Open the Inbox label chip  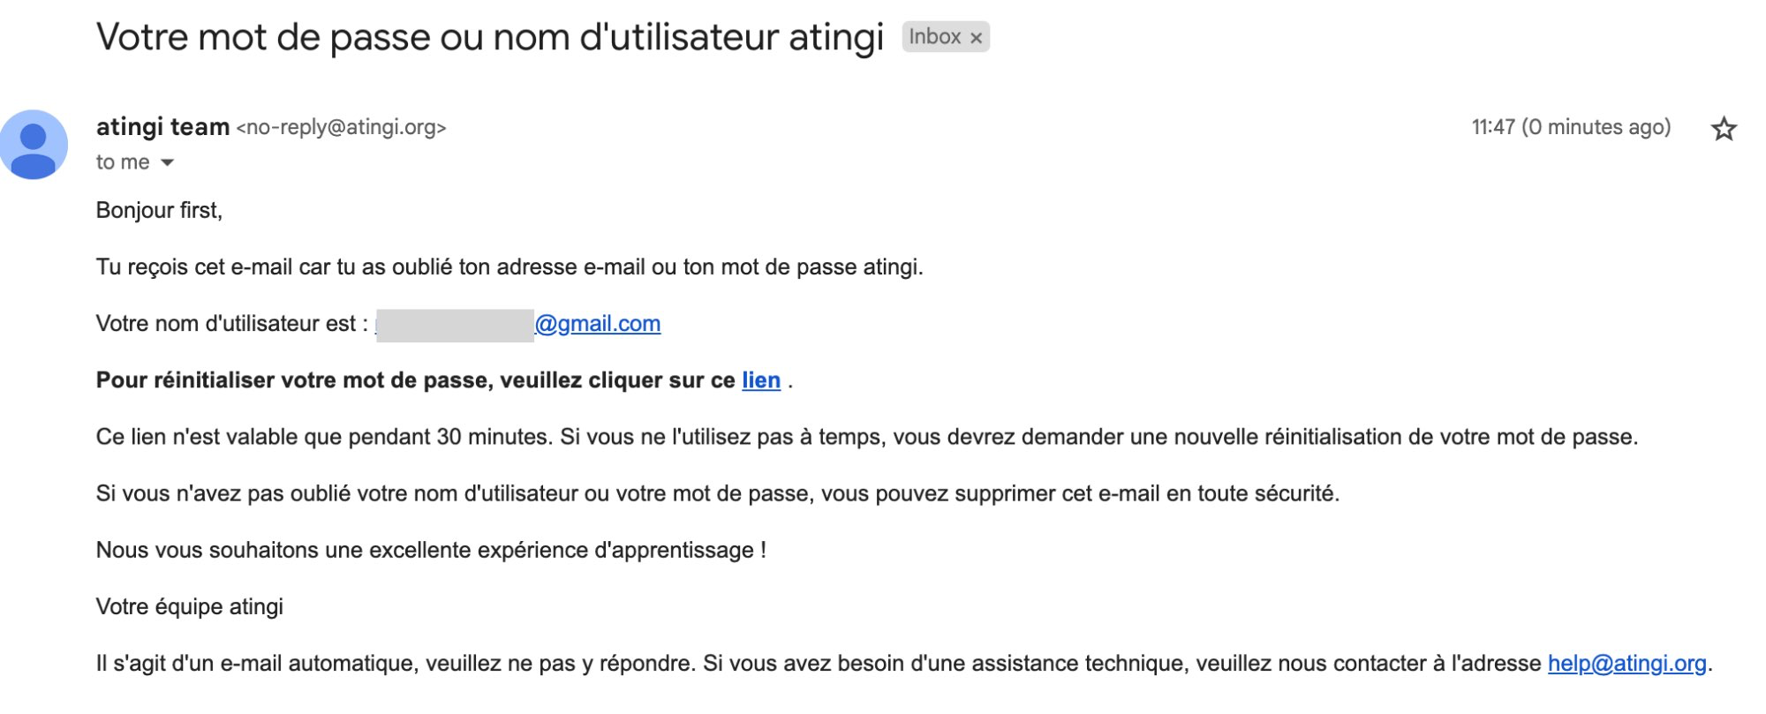pyautogui.click(x=935, y=37)
